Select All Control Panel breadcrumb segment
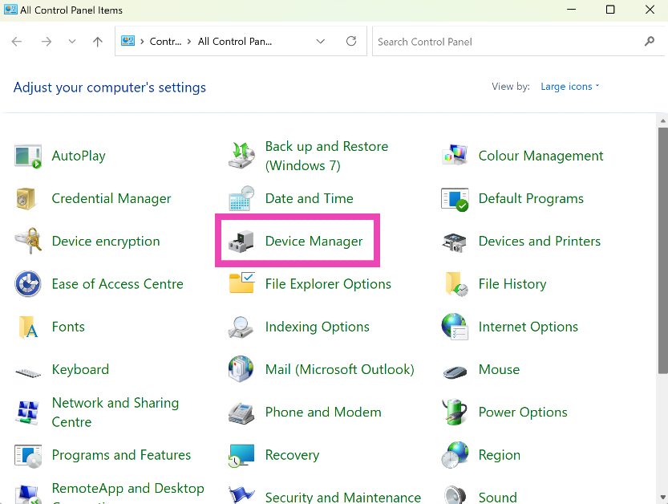 pos(235,42)
